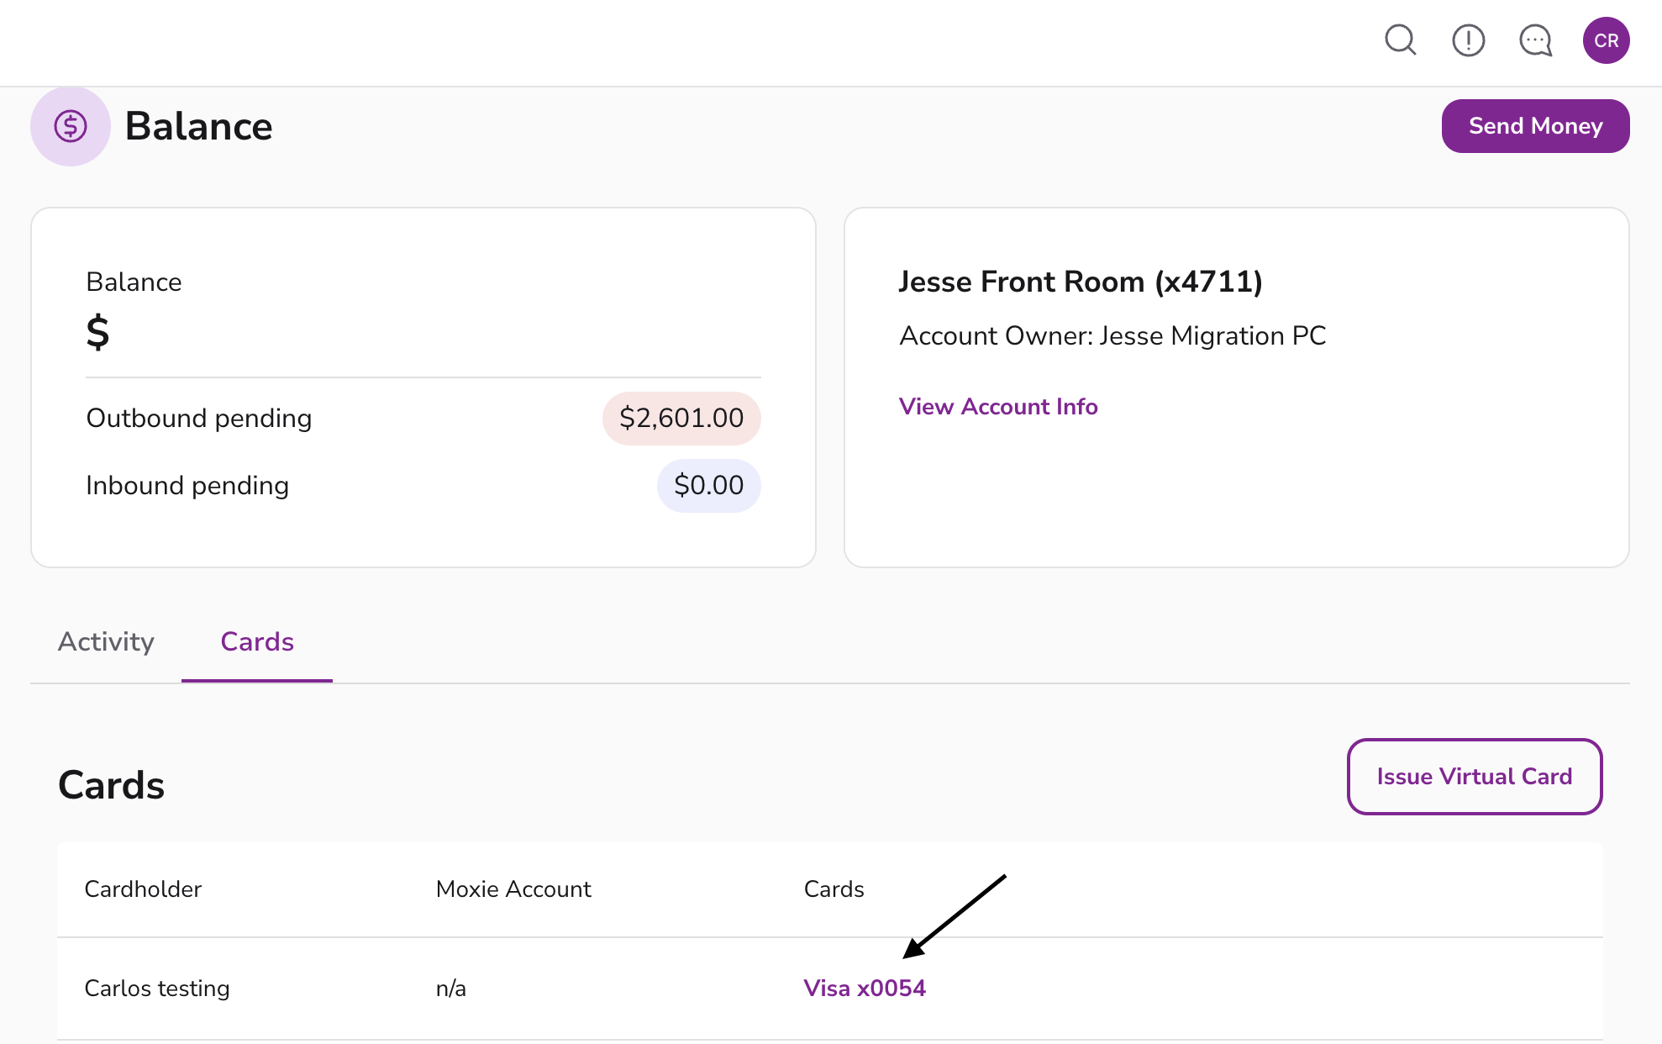Open the chat bubble icon
The image size is (1662, 1044).
coord(1536,40)
